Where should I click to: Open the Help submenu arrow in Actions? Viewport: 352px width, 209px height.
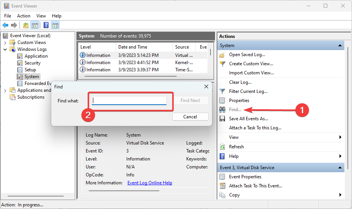tap(340, 156)
